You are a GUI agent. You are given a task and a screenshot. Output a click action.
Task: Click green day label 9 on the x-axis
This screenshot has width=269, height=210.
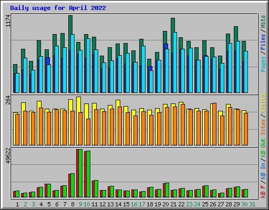pos(80,204)
